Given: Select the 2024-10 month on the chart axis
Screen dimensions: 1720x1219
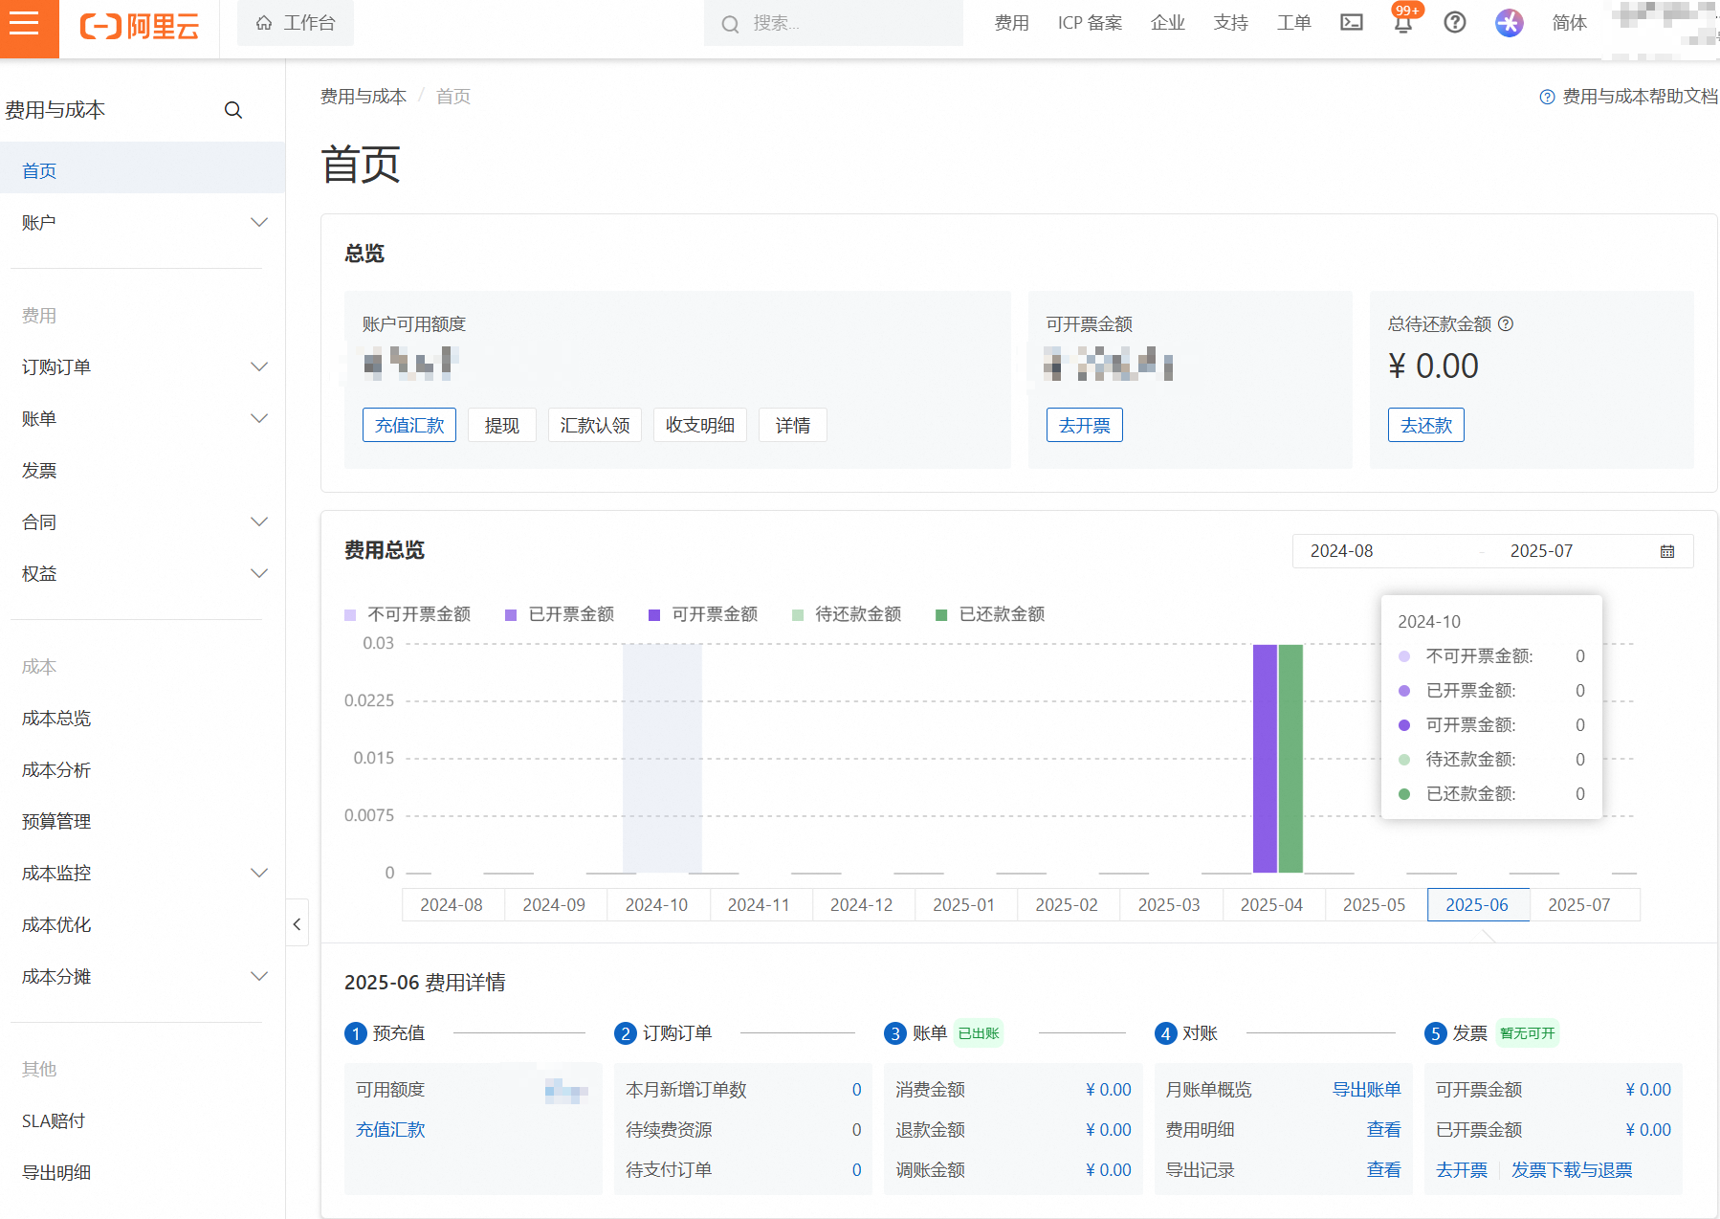Looking at the screenshot, I should click(657, 905).
